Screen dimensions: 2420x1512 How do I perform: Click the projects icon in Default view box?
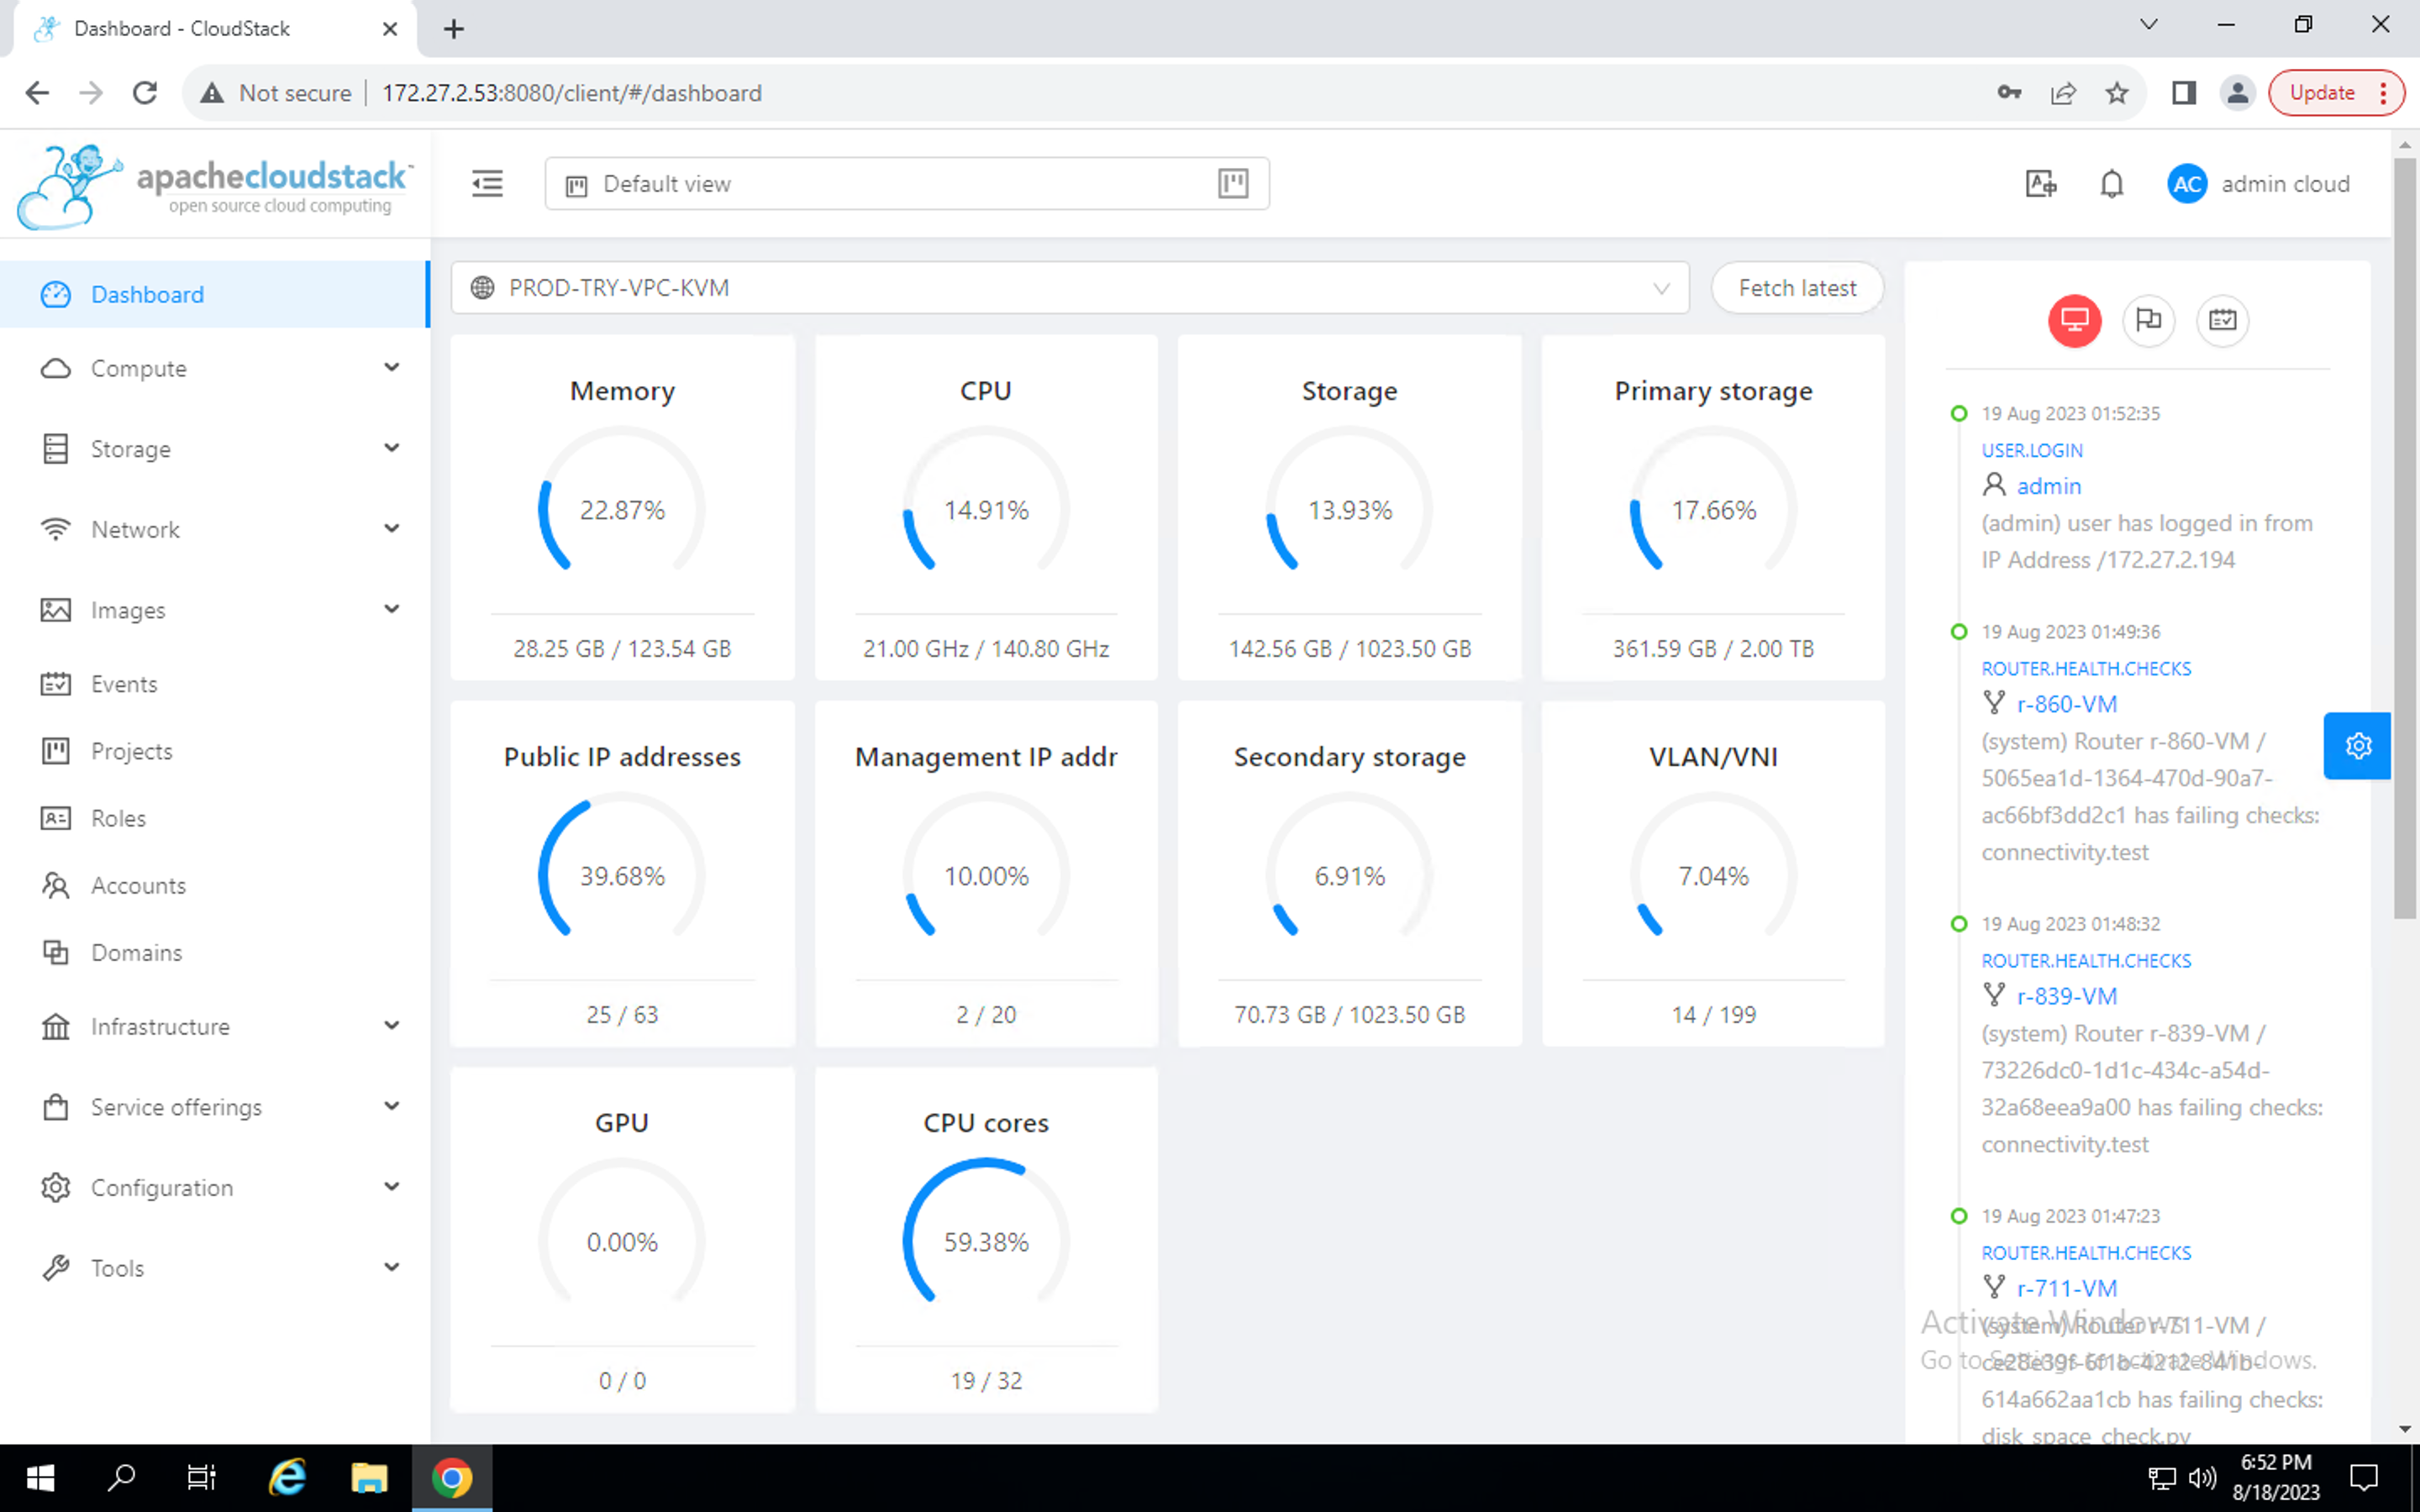(x=1233, y=184)
